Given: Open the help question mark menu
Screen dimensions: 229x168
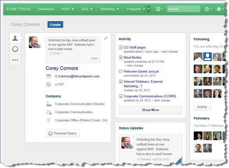Looking at the screenshot, I should pyautogui.click(x=208, y=9).
